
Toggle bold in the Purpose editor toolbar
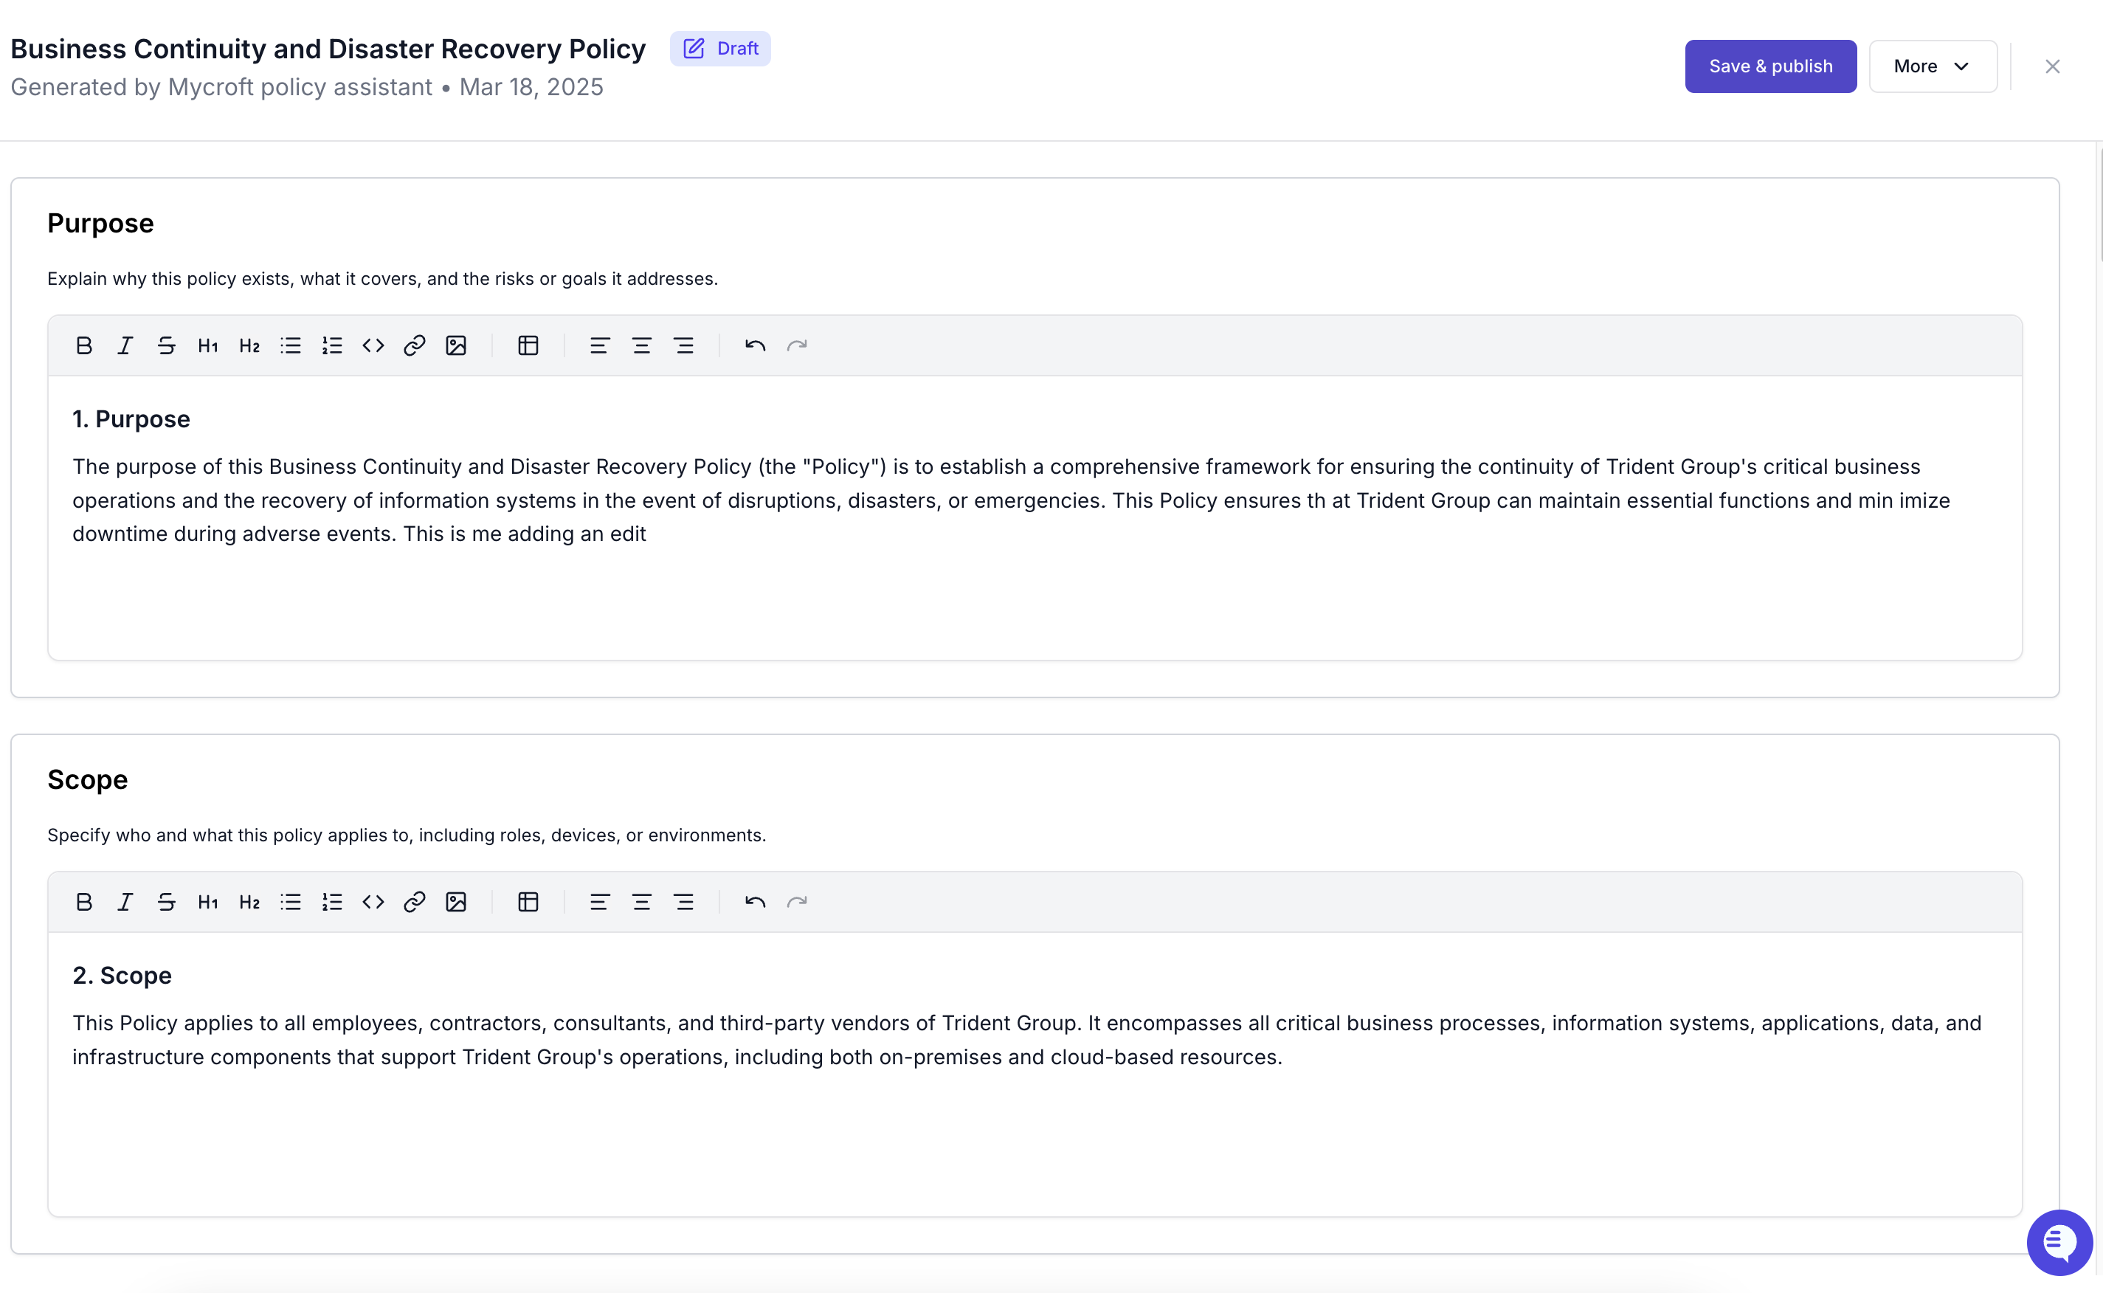pyautogui.click(x=84, y=345)
